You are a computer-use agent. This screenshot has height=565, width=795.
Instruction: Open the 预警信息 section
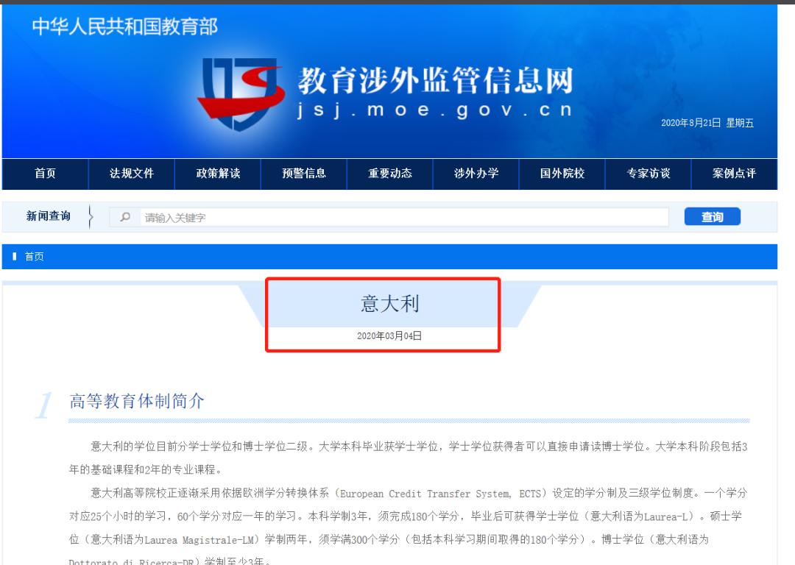pos(303,173)
